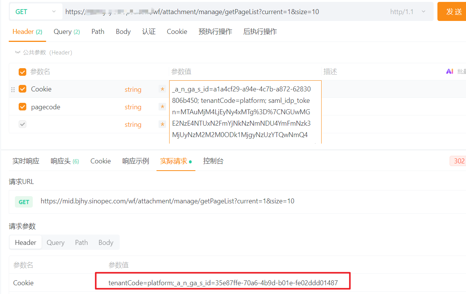Click the request URL input field
The image size is (466, 294).
coord(225,12)
